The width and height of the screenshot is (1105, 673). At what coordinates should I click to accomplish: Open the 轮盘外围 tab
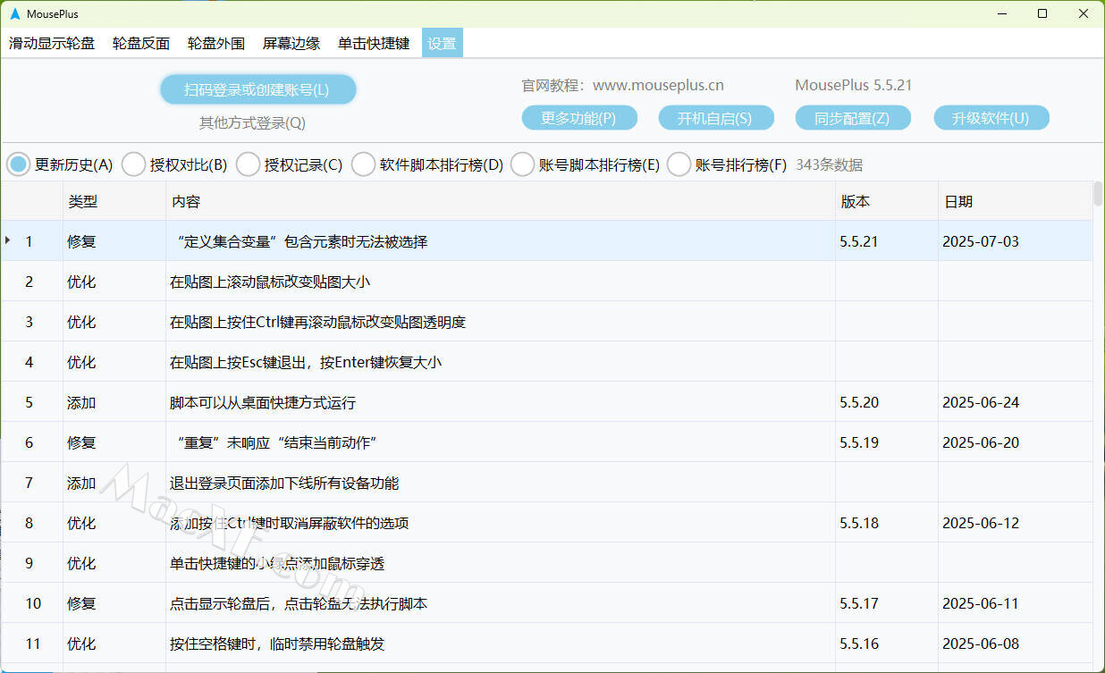(x=216, y=43)
